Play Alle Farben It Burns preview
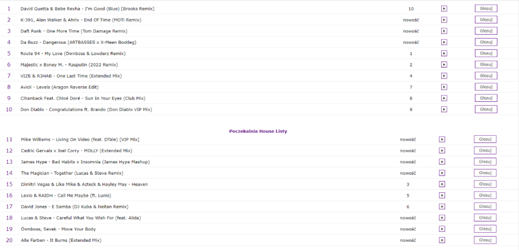The height and width of the screenshot is (250, 519). pyautogui.click(x=442, y=240)
